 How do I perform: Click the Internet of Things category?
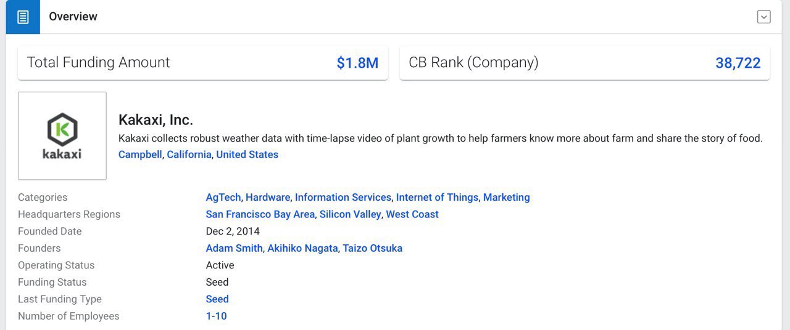coord(437,198)
